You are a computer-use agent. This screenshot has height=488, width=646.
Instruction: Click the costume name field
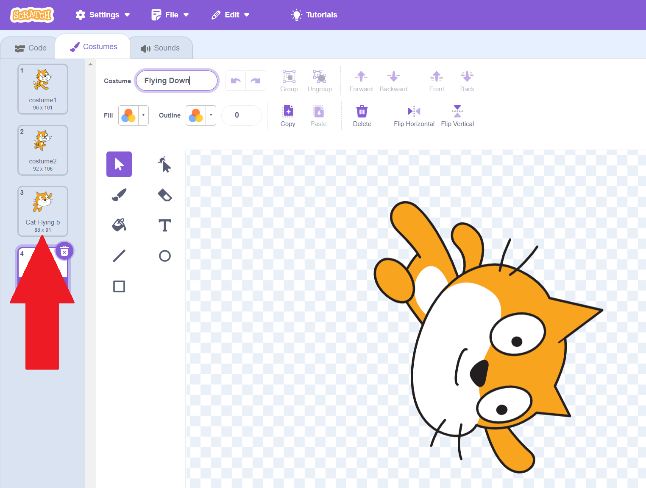click(177, 81)
